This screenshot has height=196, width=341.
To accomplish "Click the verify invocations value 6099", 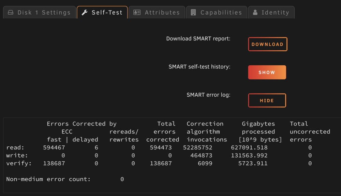I will pos(205,163).
